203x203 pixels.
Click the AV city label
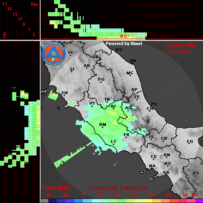click(x=168, y=164)
